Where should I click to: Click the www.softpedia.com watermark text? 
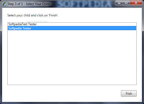[37, 21]
